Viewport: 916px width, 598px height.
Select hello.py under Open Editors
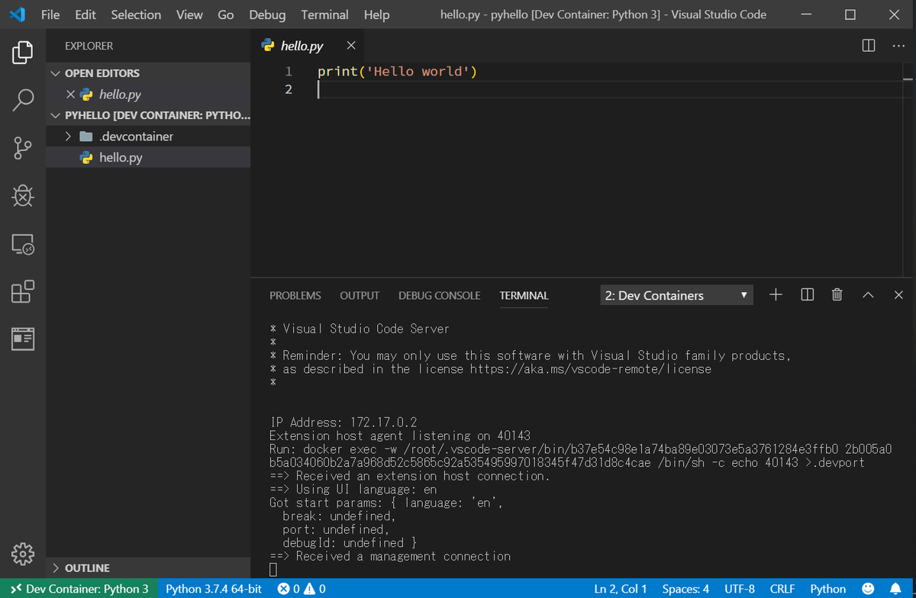pos(148,95)
